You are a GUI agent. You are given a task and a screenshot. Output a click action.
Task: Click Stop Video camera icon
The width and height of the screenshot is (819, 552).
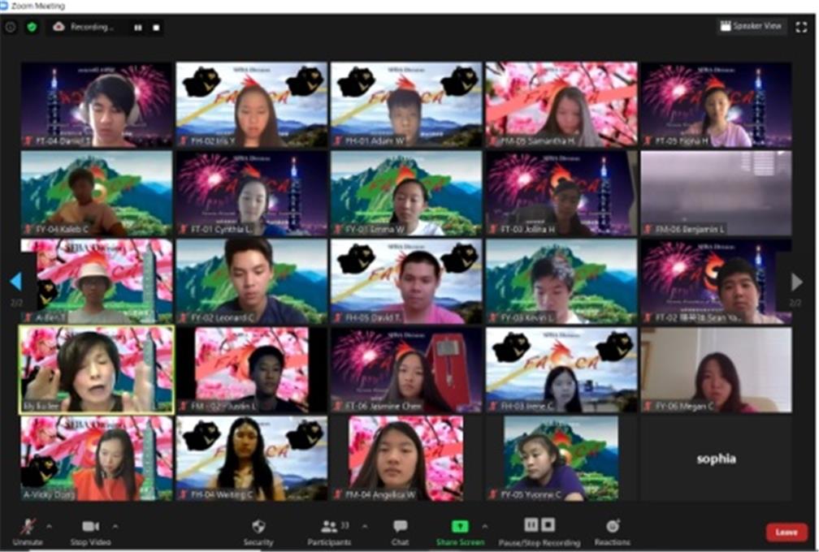coord(90,527)
